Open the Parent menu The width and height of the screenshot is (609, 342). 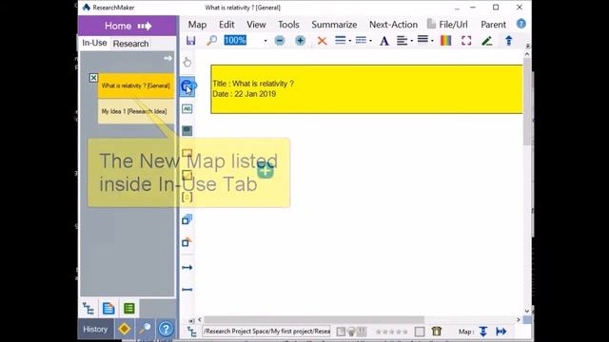(x=493, y=25)
